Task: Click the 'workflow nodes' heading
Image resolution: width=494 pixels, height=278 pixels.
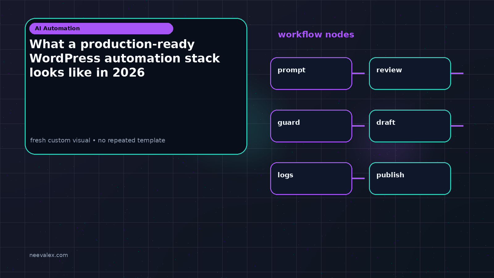Action: tap(316, 34)
